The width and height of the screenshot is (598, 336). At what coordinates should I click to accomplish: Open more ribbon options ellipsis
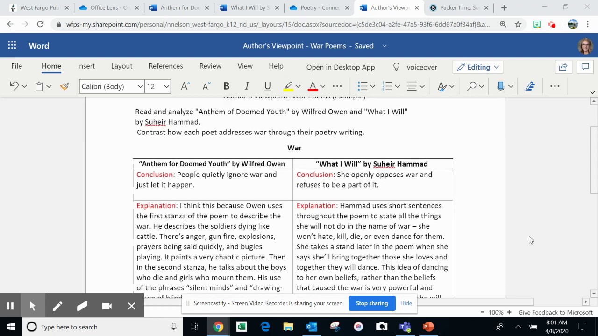(555, 86)
